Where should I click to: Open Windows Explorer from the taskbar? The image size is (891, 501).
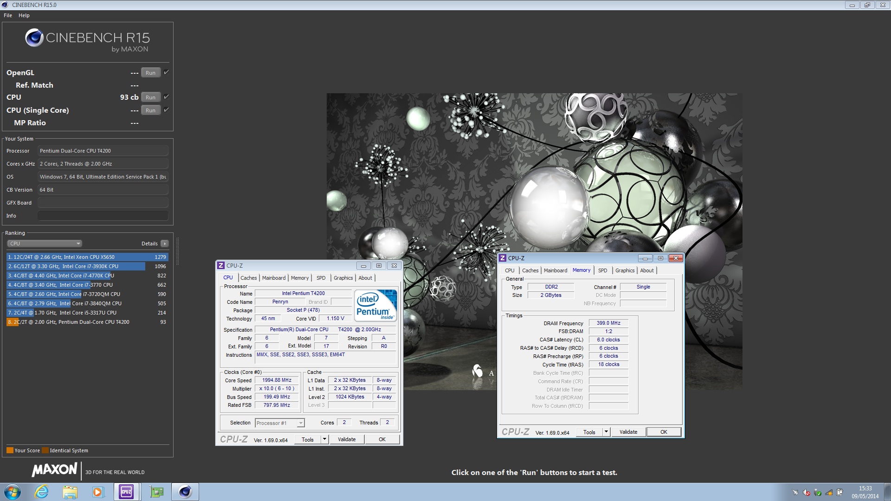[70, 492]
